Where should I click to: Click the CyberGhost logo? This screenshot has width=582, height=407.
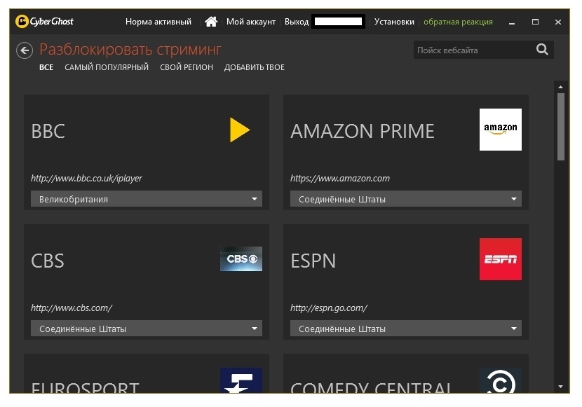44,22
